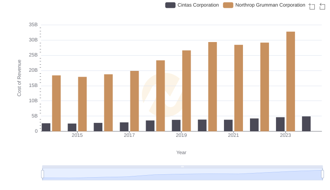The height and width of the screenshot is (190, 330).
Task: Click the left handle of the zoom slider
Action: click(x=42, y=174)
